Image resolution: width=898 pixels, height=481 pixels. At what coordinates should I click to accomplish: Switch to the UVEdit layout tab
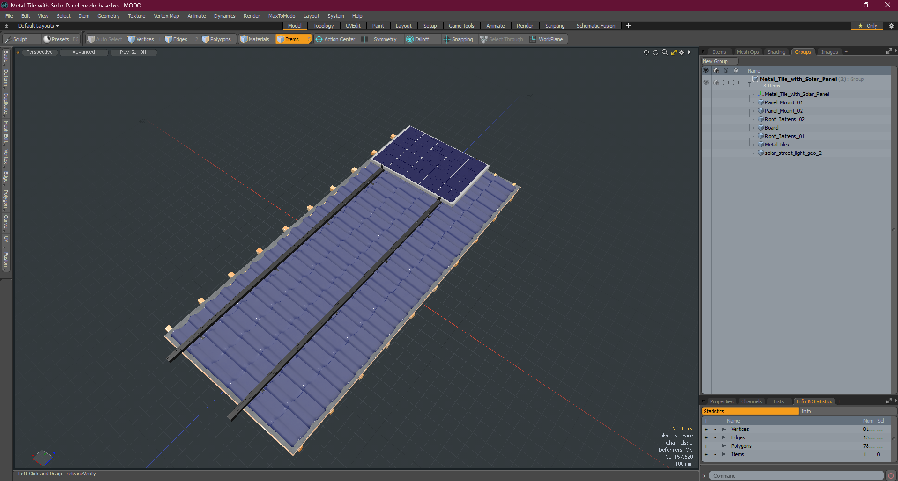click(x=353, y=26)
